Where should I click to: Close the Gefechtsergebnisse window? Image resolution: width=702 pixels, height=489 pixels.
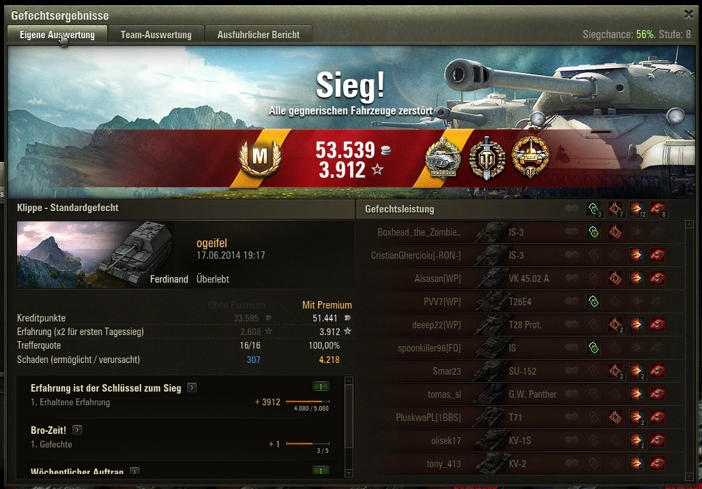(688, 14)
